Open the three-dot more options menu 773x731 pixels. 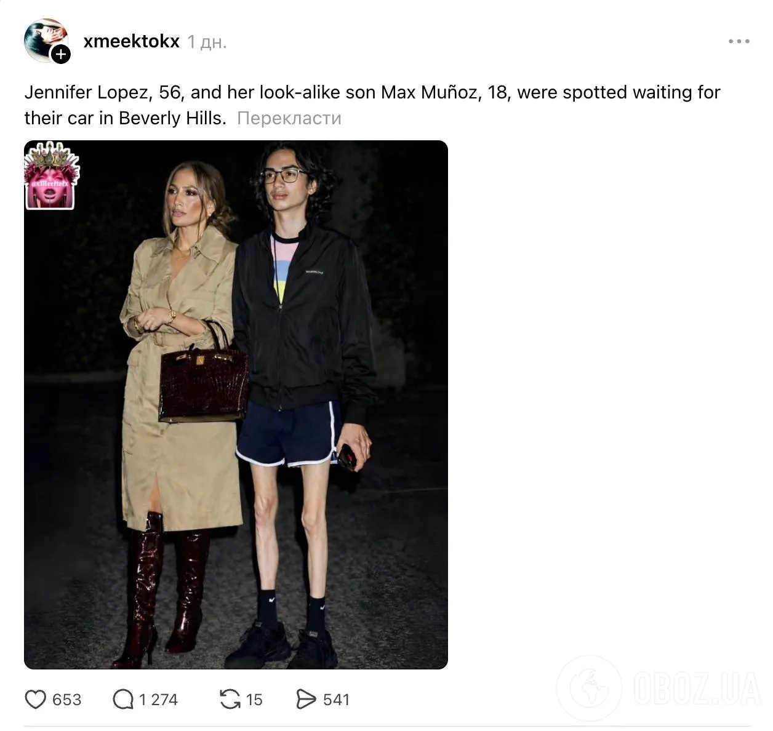tap(739, 41)
